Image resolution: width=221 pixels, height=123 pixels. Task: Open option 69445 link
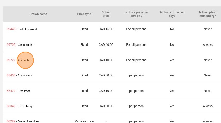[11, 29]
